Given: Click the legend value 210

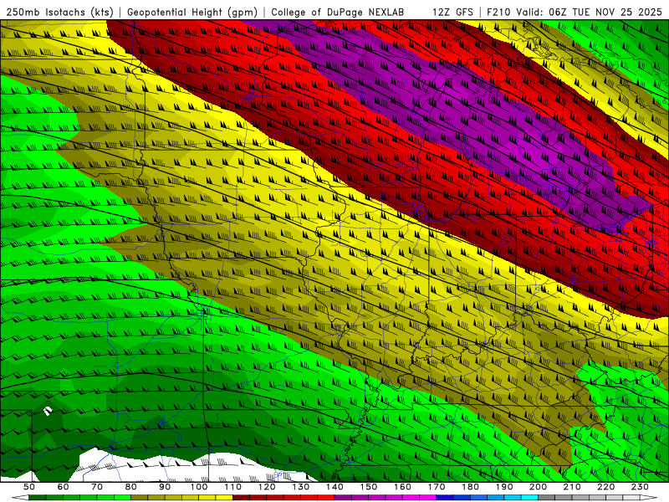Looking at the screenshot, I should pyautogui.click(x=572, y=487).
